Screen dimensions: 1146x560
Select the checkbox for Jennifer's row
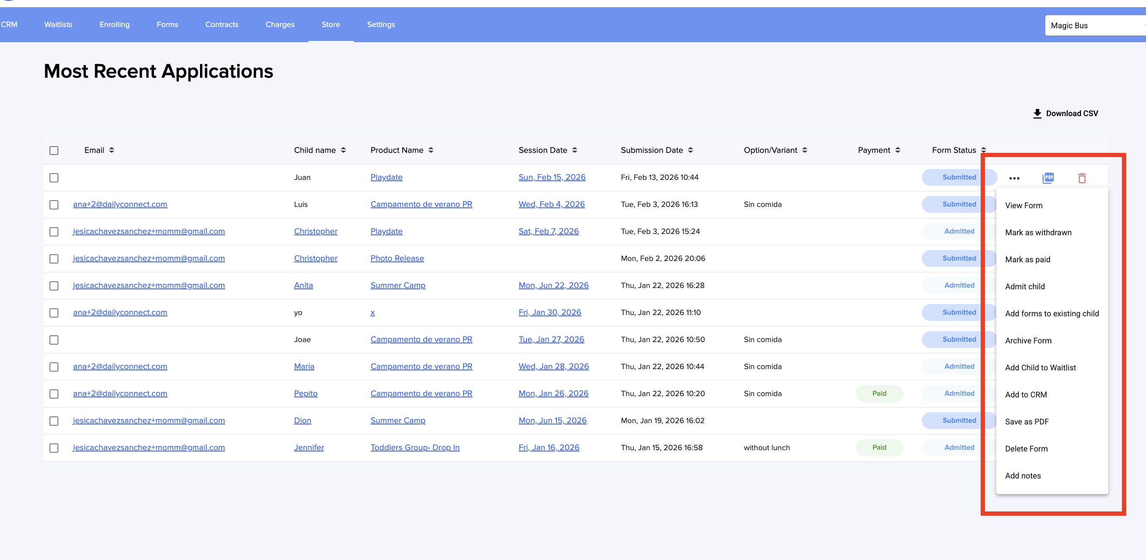(x=54, y=448)
